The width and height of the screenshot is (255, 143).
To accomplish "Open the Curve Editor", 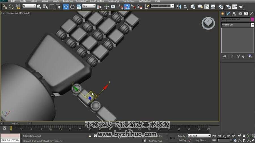I will point(207,7).
